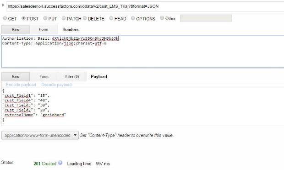This screenshot has width=284, height=170.
Task: Click the "externalName": "greinhard" payload line
Action: pyautogui.click(x=34, y=115)
